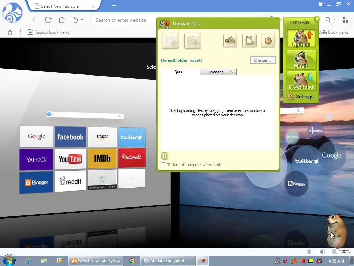Pause the upload queue

165,156
